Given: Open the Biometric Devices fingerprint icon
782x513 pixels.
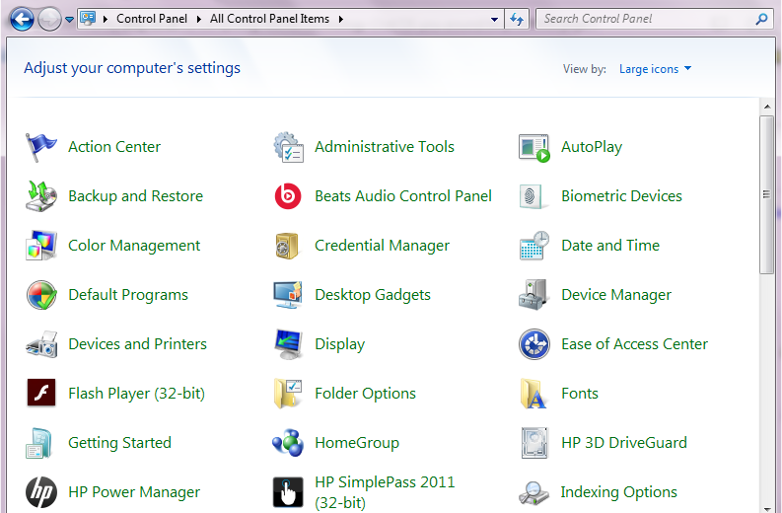Looking at the screenshot, I should pos(532,196).
